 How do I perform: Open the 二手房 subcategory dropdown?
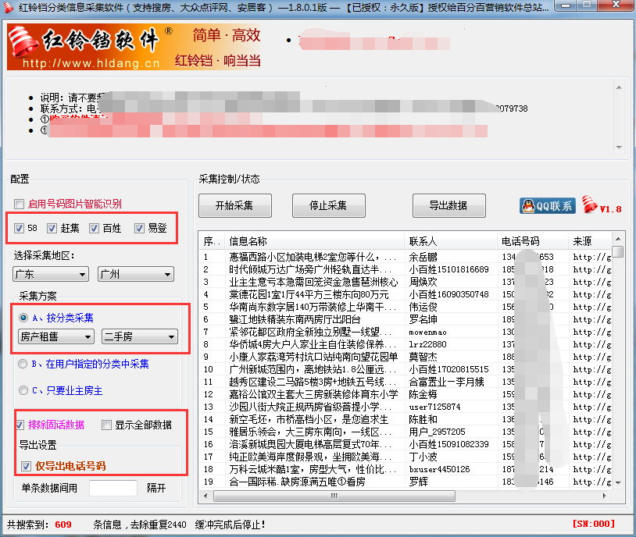[x=140, y=336]
